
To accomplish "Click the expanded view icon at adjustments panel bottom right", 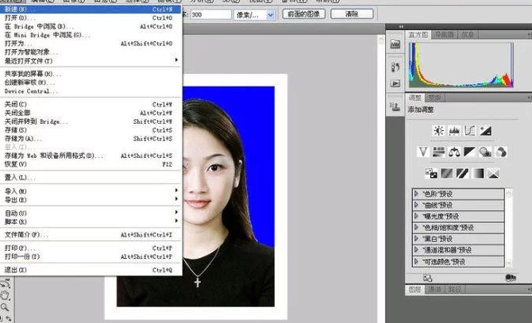I will point(511,278).
